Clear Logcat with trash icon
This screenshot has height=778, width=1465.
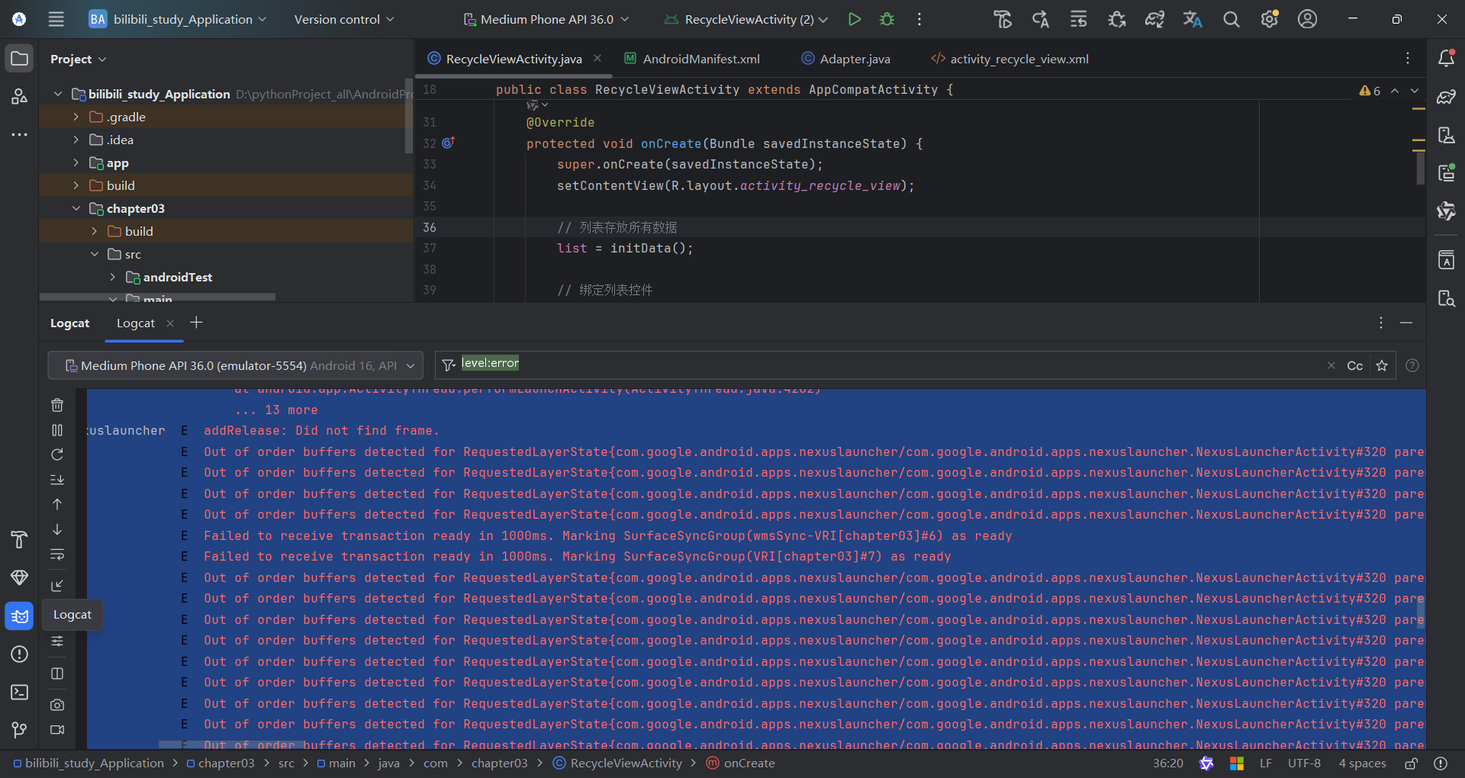point(57,405)
